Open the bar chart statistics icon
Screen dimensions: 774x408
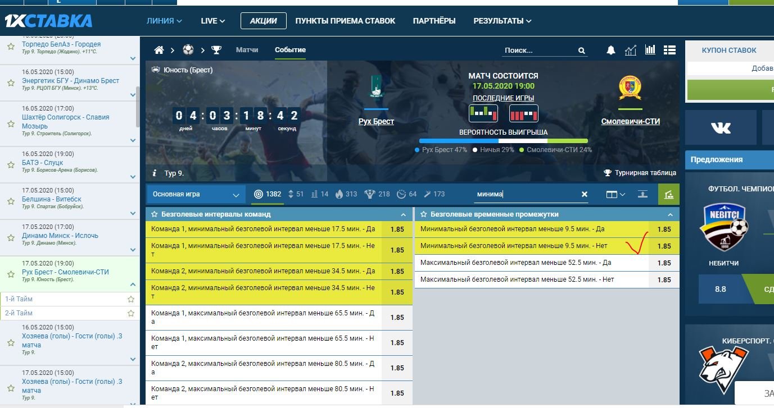coord(650,50)
